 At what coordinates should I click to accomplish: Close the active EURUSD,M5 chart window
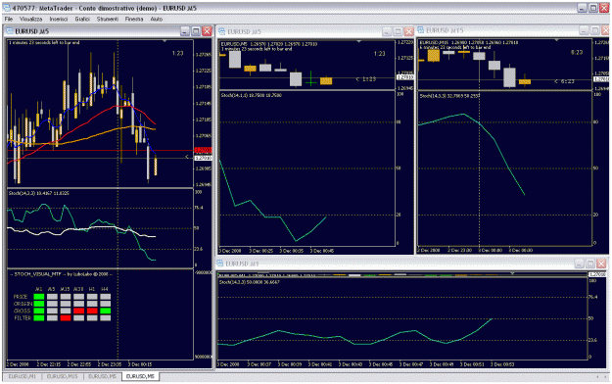coord(208,31)
